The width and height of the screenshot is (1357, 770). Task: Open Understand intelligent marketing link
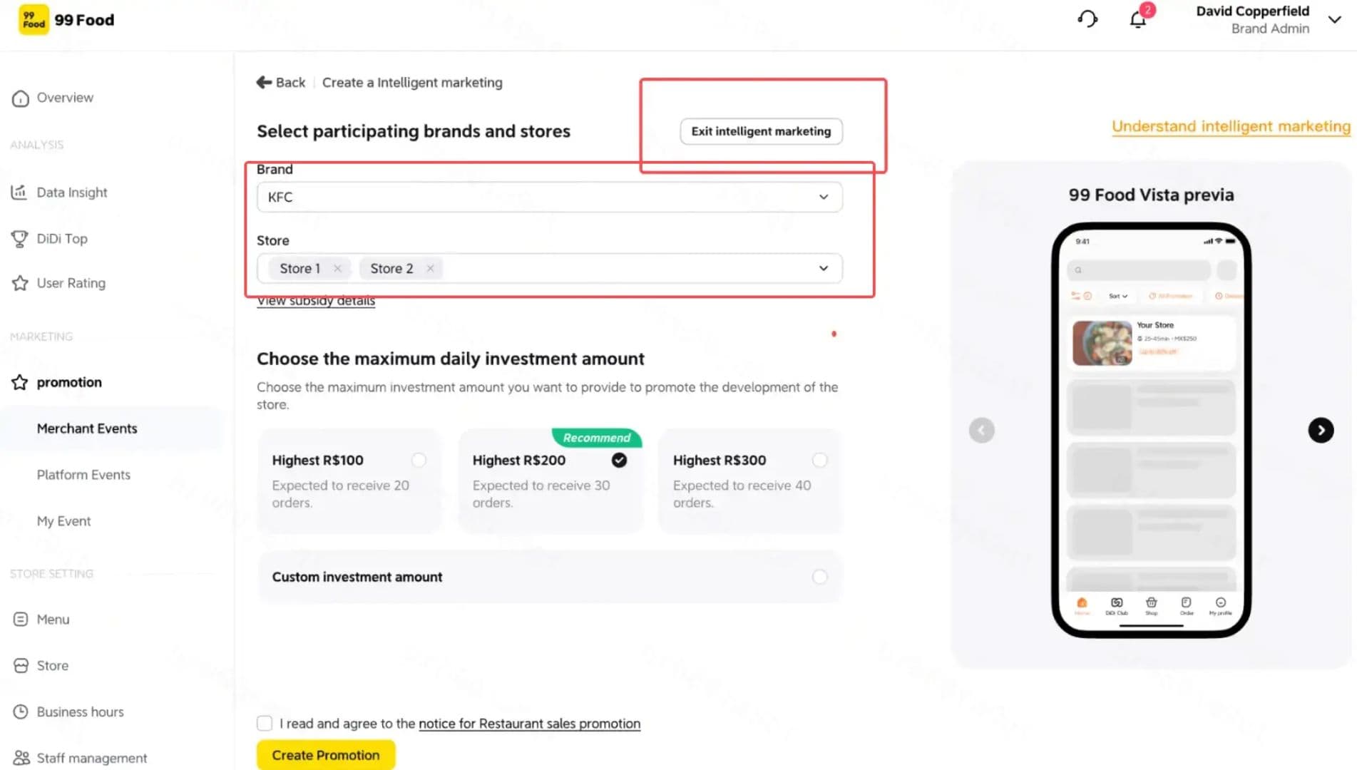[x=1231, y=126]
